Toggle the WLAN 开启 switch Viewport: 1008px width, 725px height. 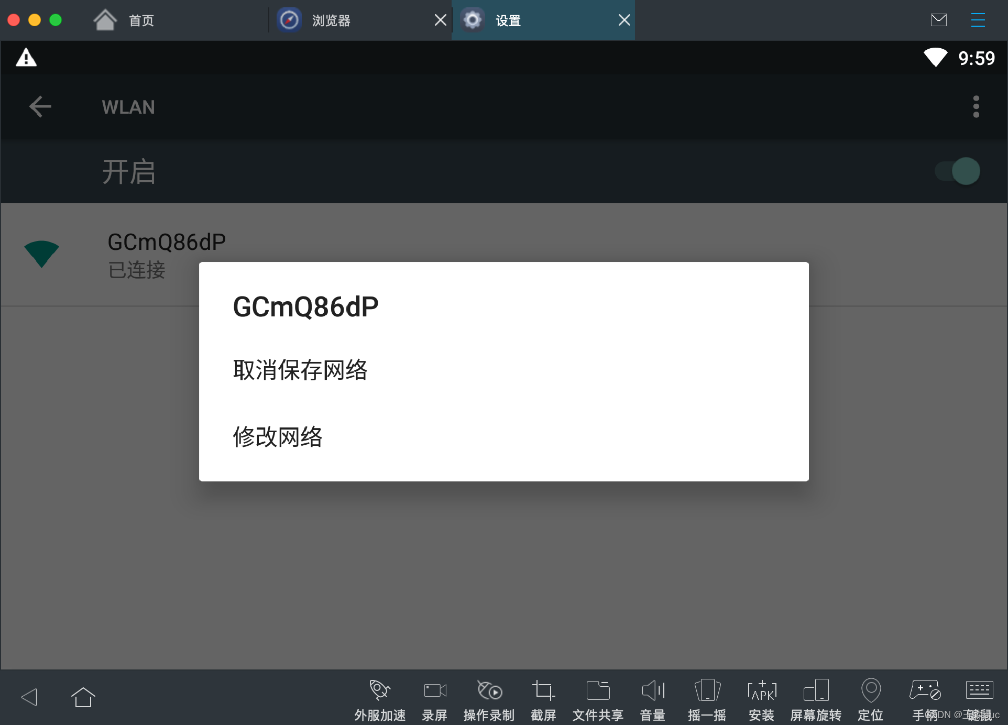click(x=958, y=171)
